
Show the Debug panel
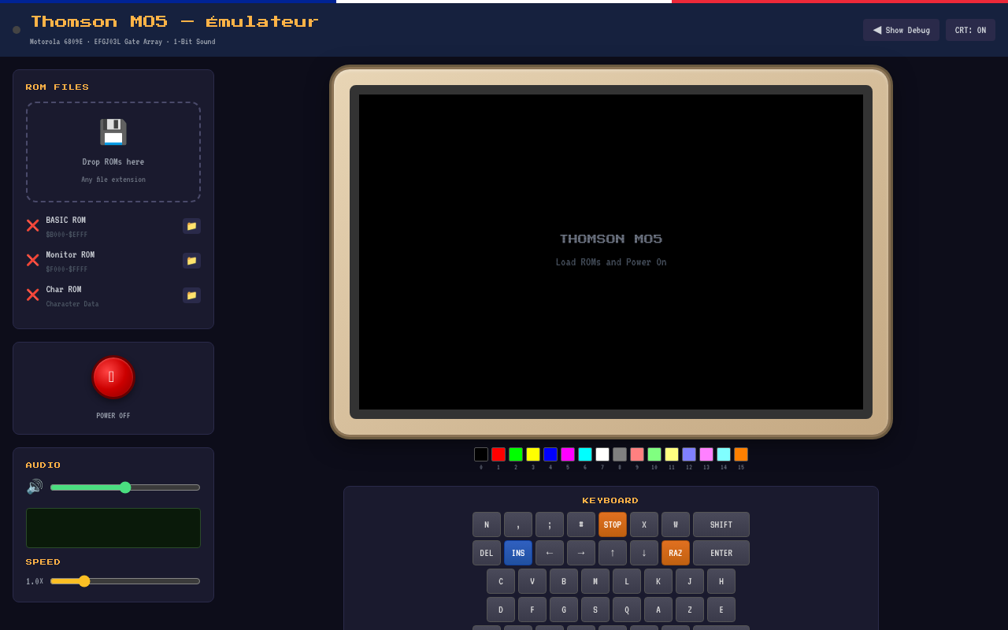pos(901,30)
